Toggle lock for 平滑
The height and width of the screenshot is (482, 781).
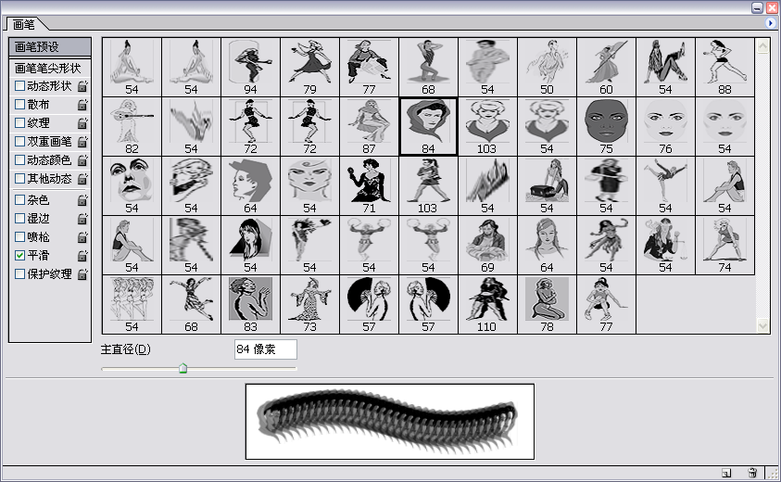click(x=82, y=256)
